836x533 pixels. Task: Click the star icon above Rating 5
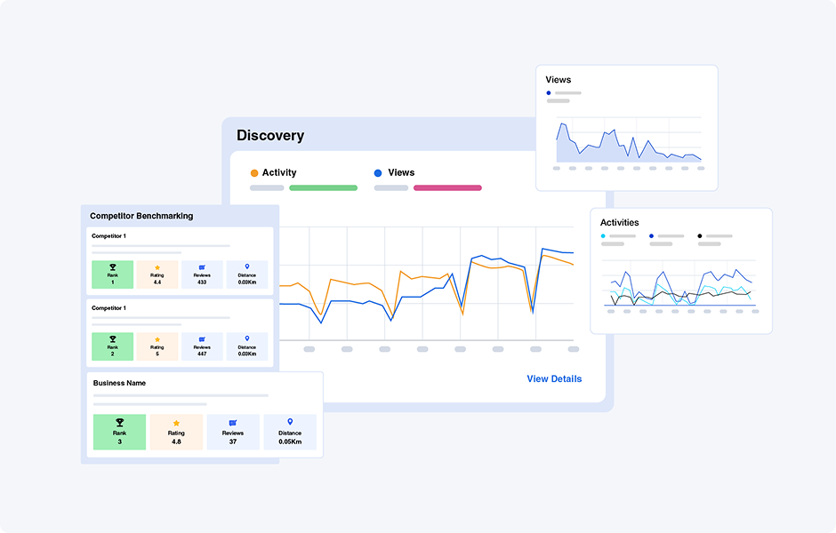(x=157, y=338)
